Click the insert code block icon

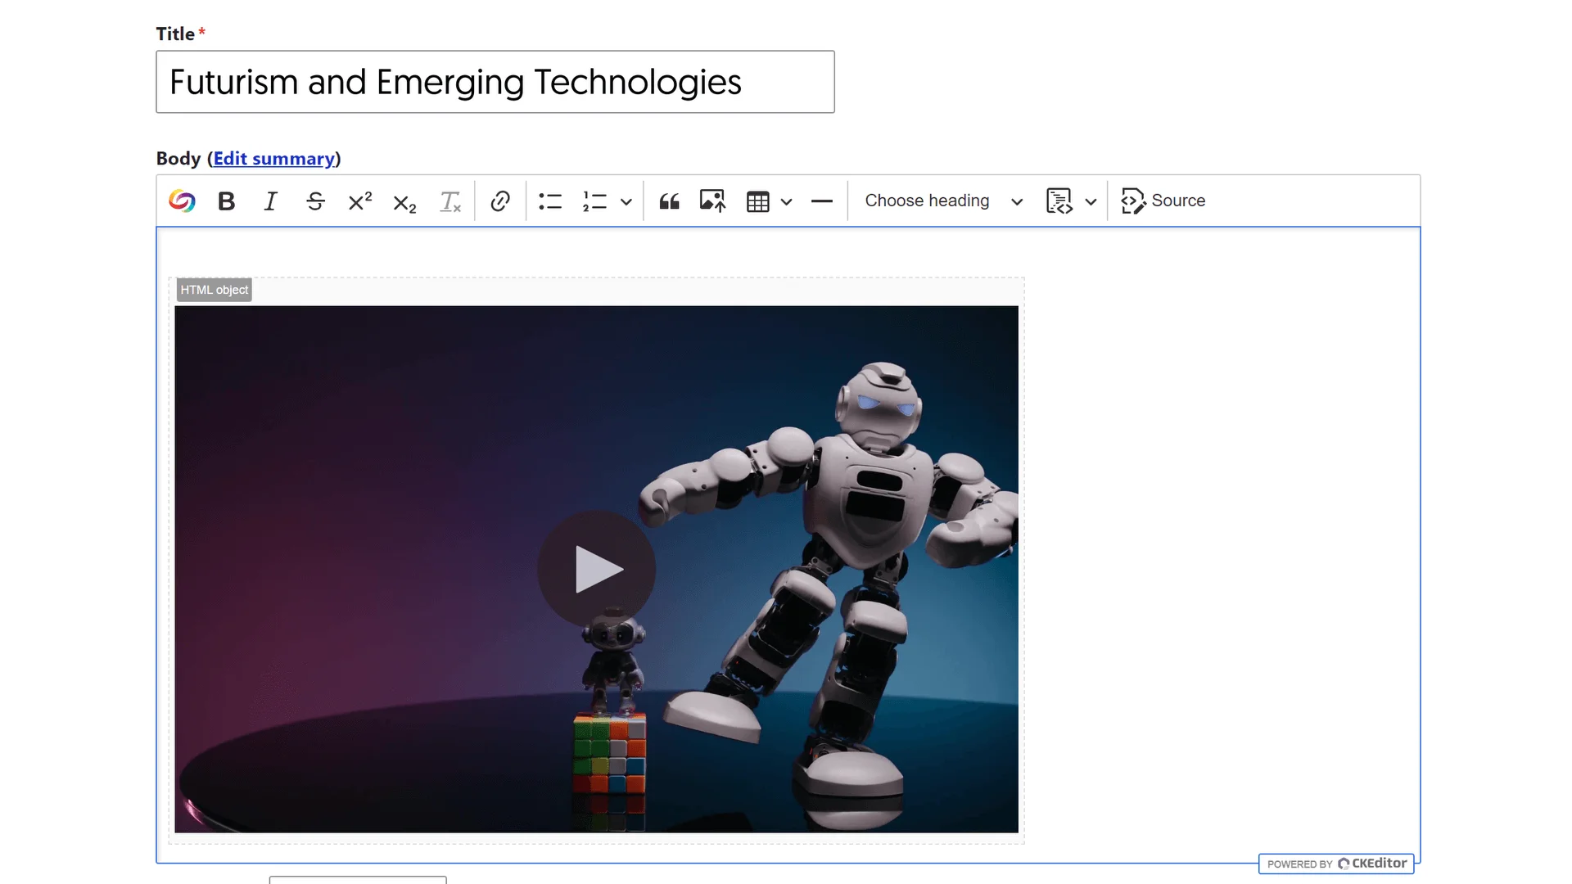click(x=1059, y=201)
